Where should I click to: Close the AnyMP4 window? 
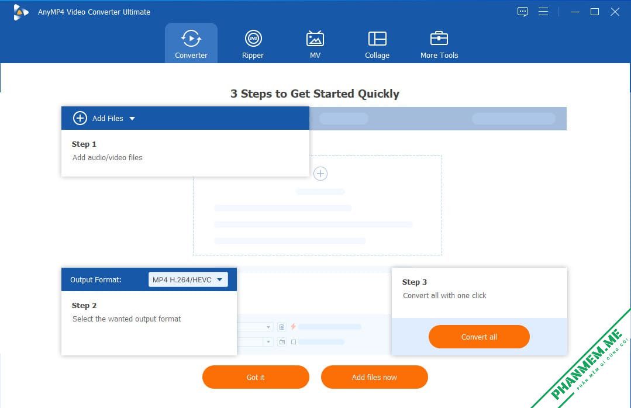click(x=615, y=12)
